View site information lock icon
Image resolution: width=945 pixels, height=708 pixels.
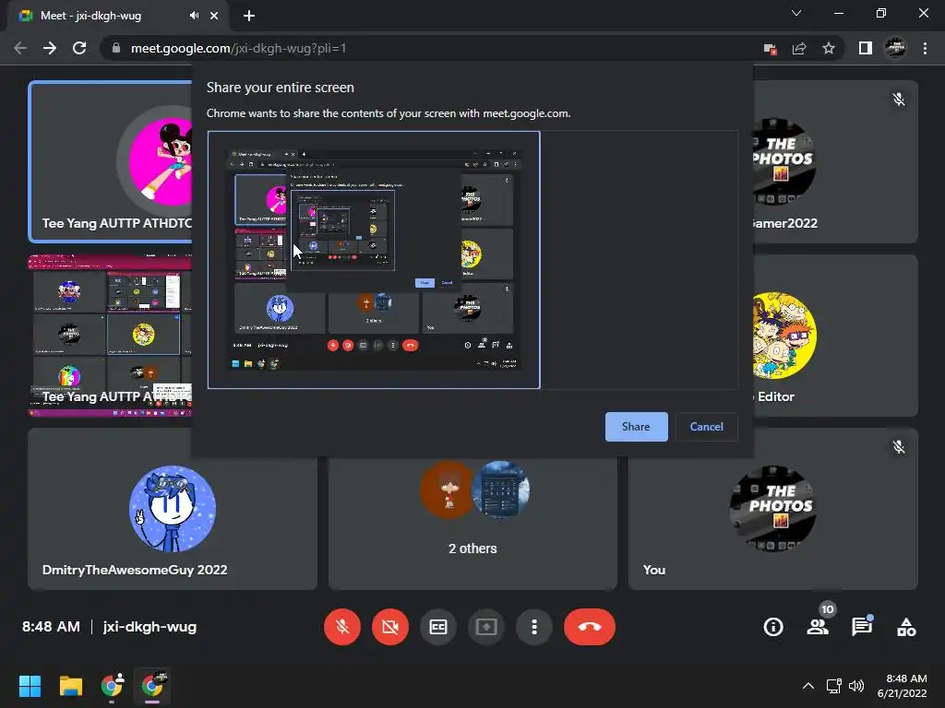pos(116,48)
